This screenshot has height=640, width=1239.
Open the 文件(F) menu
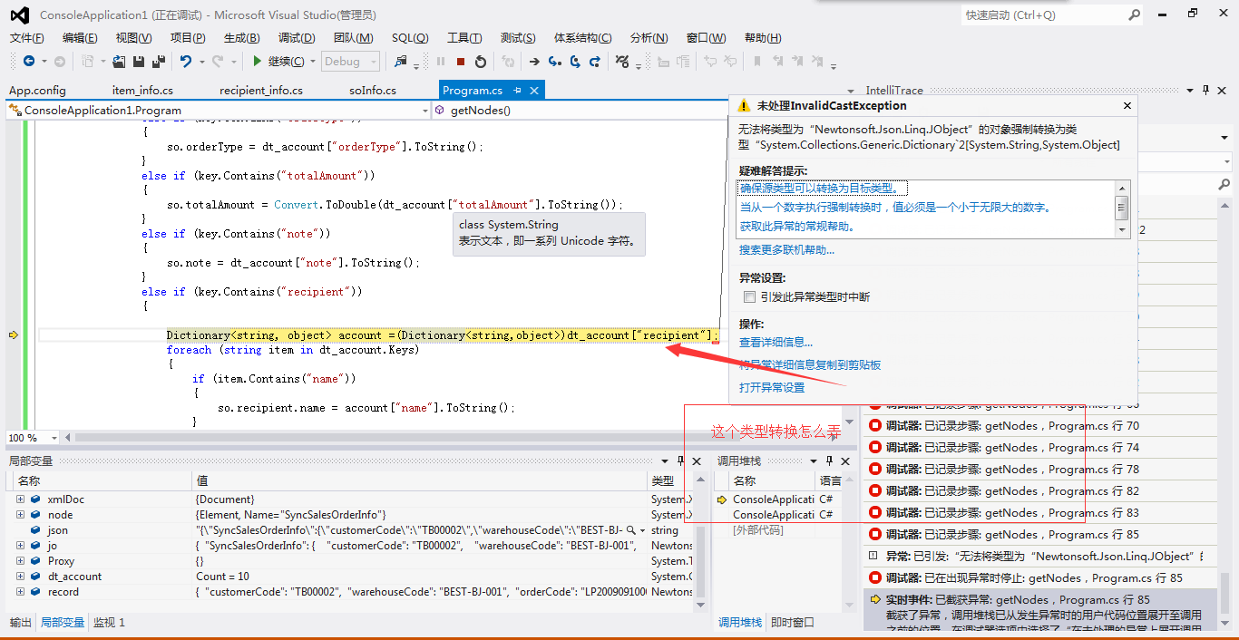point(26,38)
